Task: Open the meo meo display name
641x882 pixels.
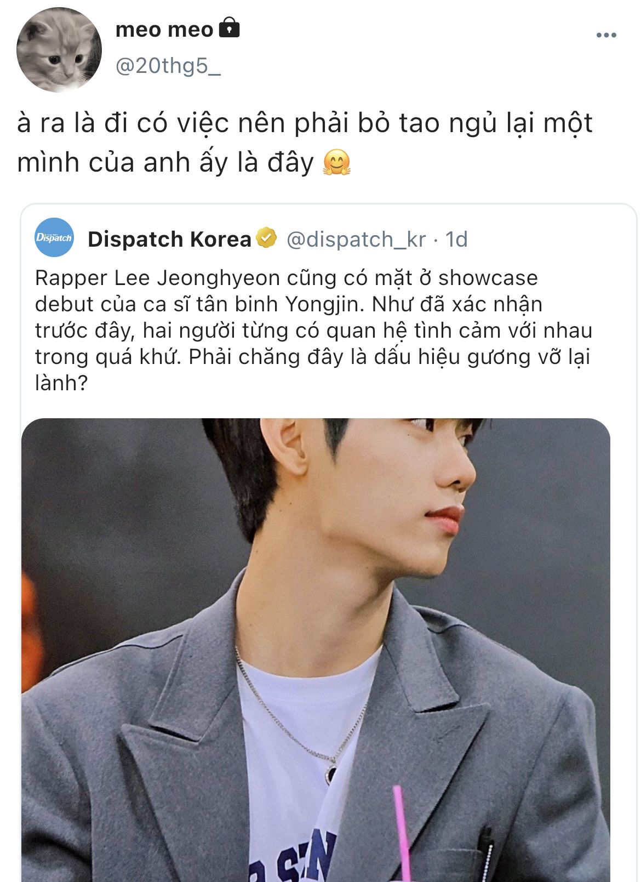Action: click(164, 29)
